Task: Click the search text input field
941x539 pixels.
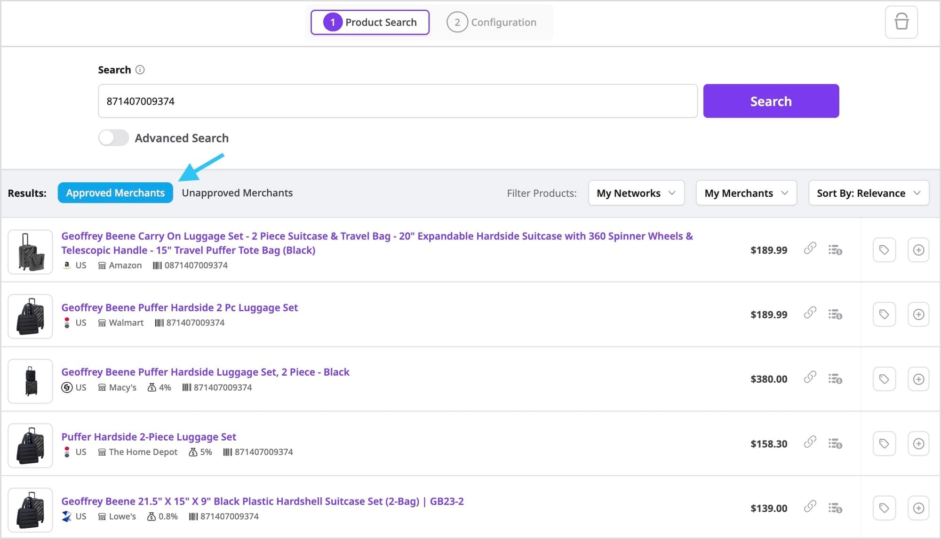Action: tap(398, 101)
